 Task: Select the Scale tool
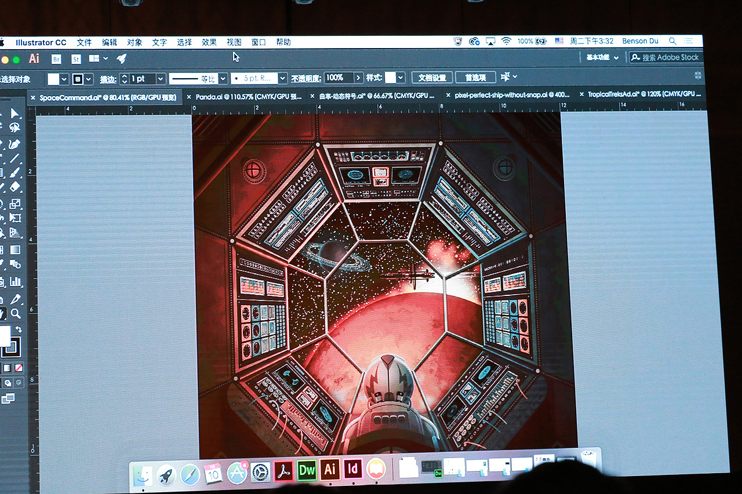tap(15, 203)
